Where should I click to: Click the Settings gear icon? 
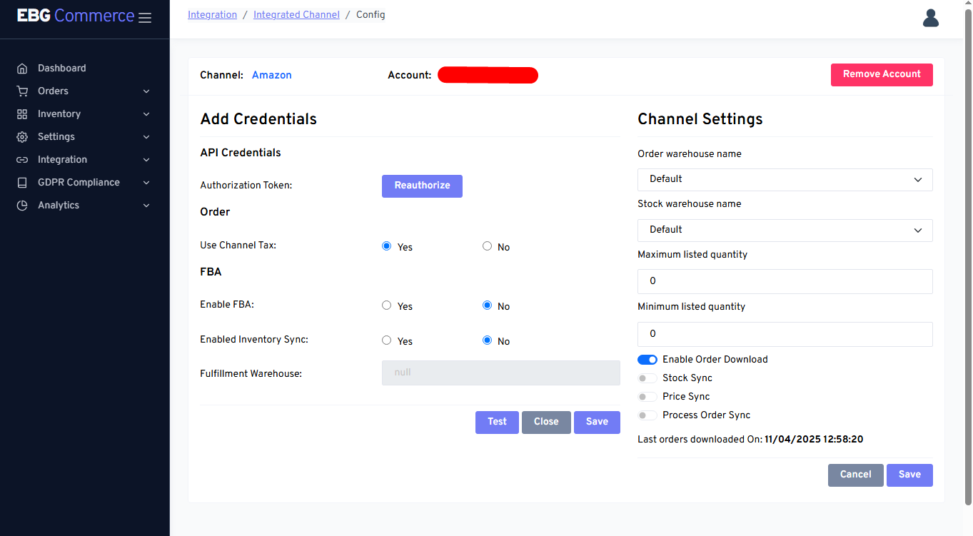22,137
